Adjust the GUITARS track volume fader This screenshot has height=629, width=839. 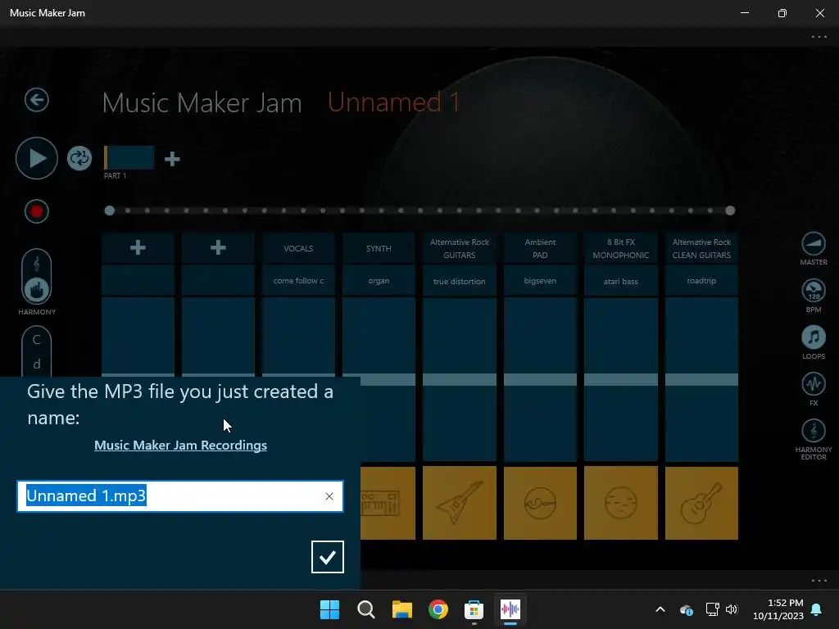pyautogui.click(x=460, y=380)
